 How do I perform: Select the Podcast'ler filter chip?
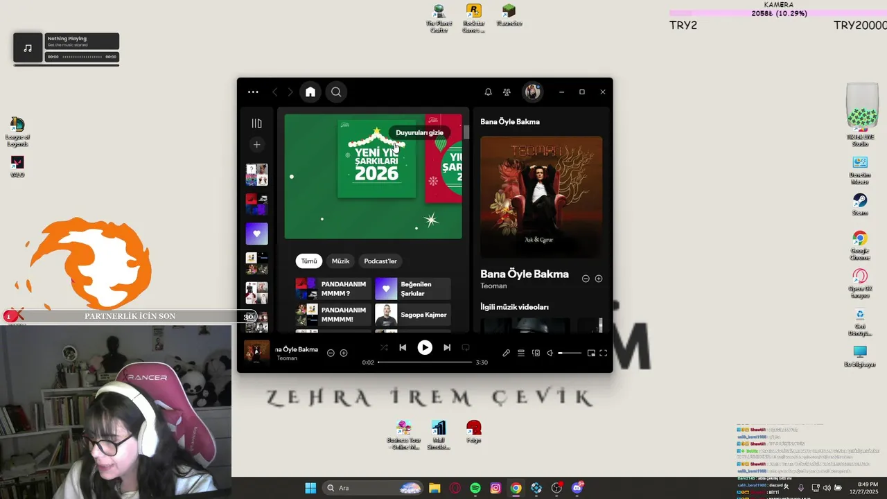[x=380, y=261]
